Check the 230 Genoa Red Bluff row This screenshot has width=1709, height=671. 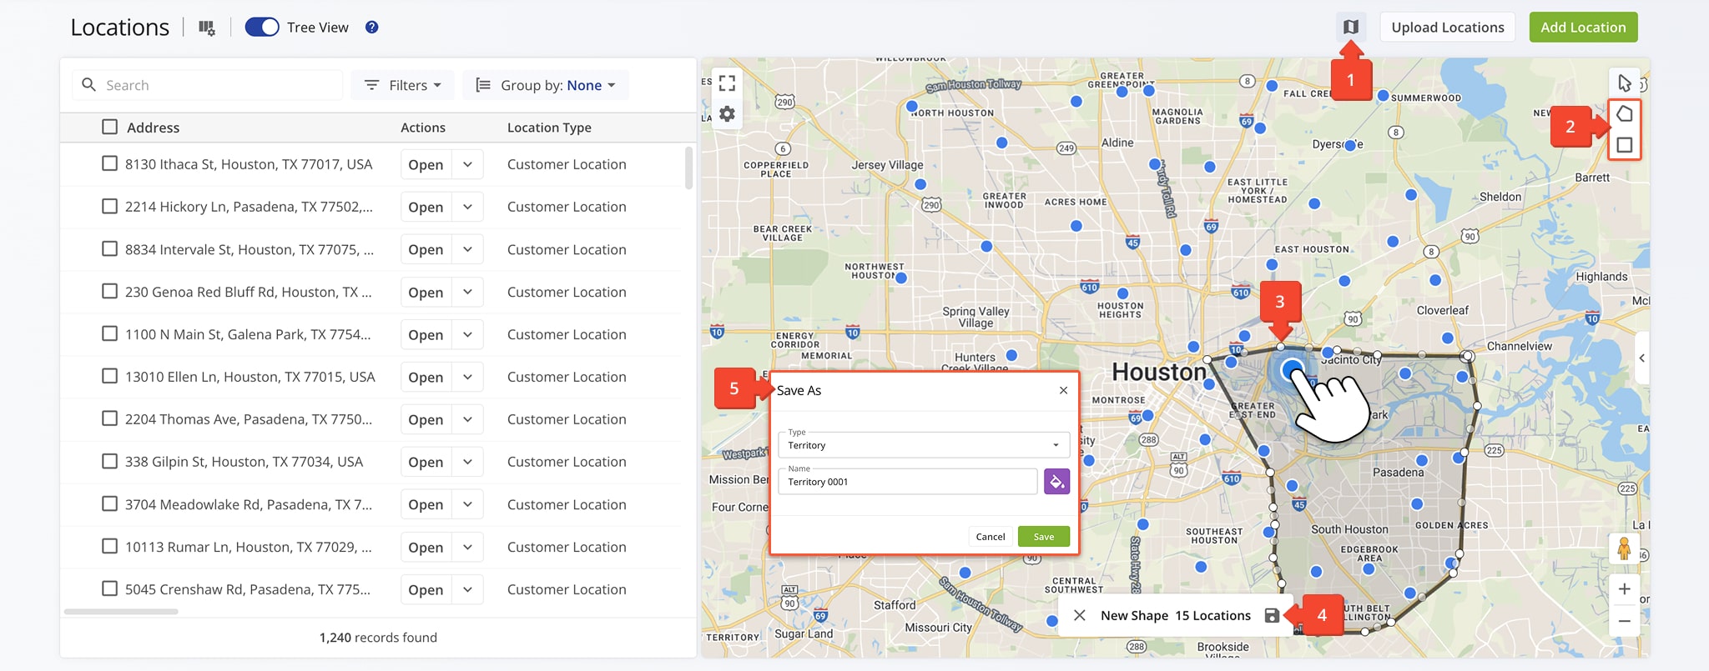(109, 291)
